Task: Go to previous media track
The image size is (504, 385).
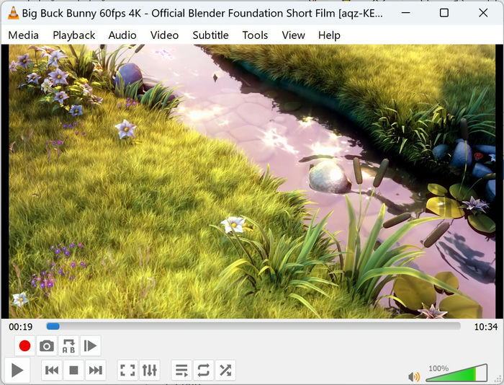Action: click(52, 370)
